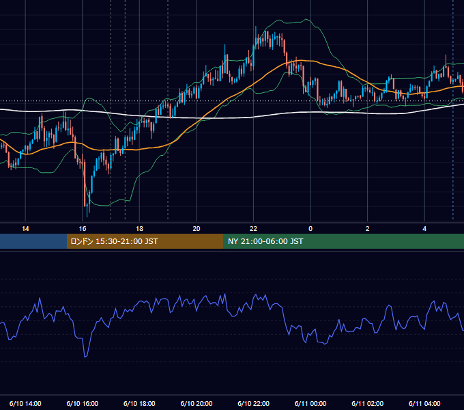The image size is (464, 410).
Task: Click the 18 hour label on price chart axis
Action: 139,229
